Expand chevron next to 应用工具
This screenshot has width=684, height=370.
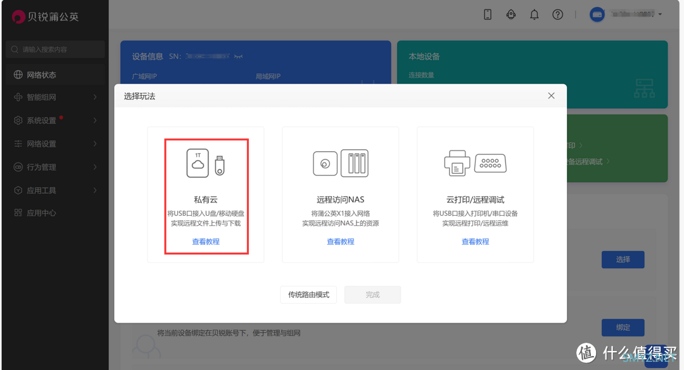(x=94, y=190)
